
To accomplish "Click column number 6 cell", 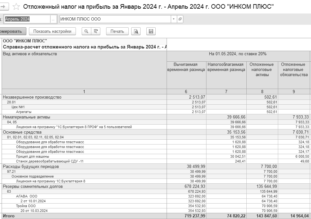I will tap(187, 92).
